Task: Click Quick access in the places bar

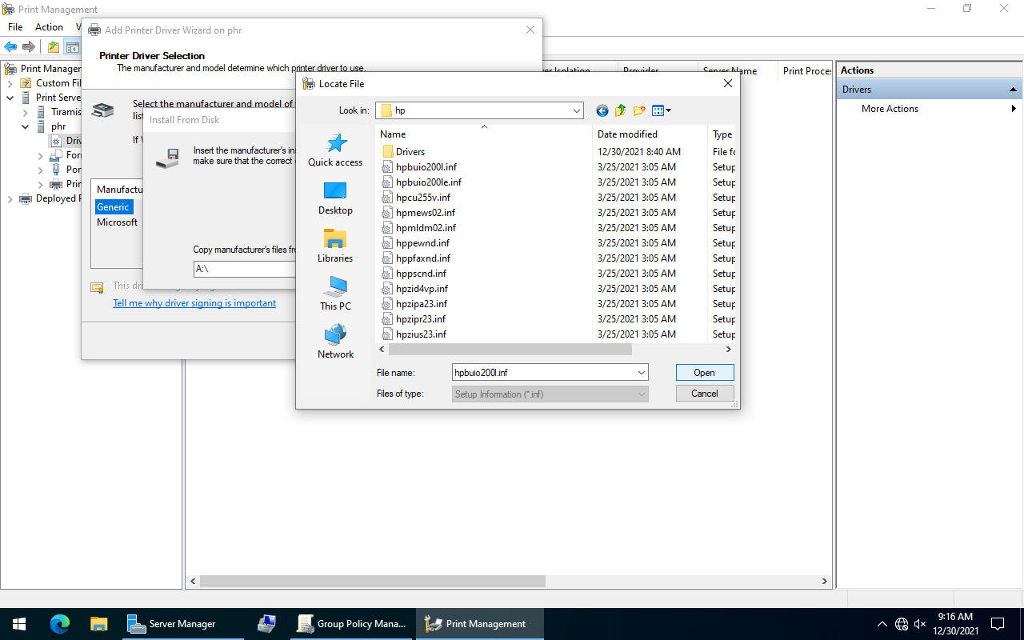Action: [x=335, y=150]
